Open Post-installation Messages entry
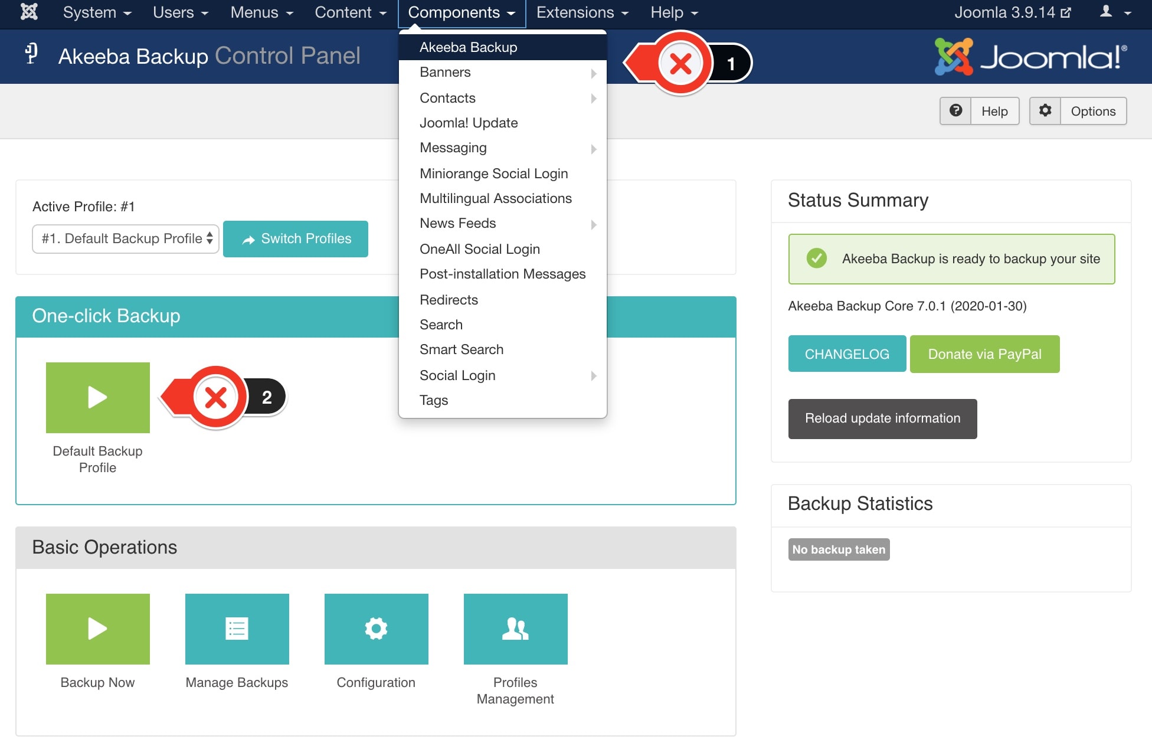 click(x=503, y=274)
